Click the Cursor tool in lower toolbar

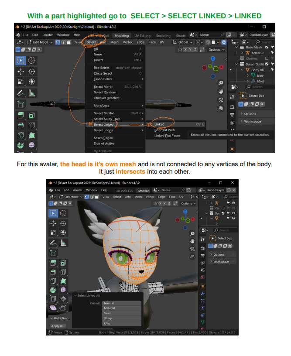[63, 213]
